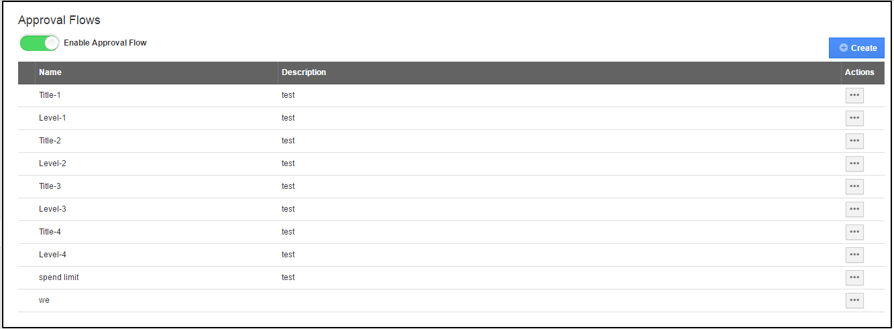Select the Level-3 row name

(x=52, y=209)
